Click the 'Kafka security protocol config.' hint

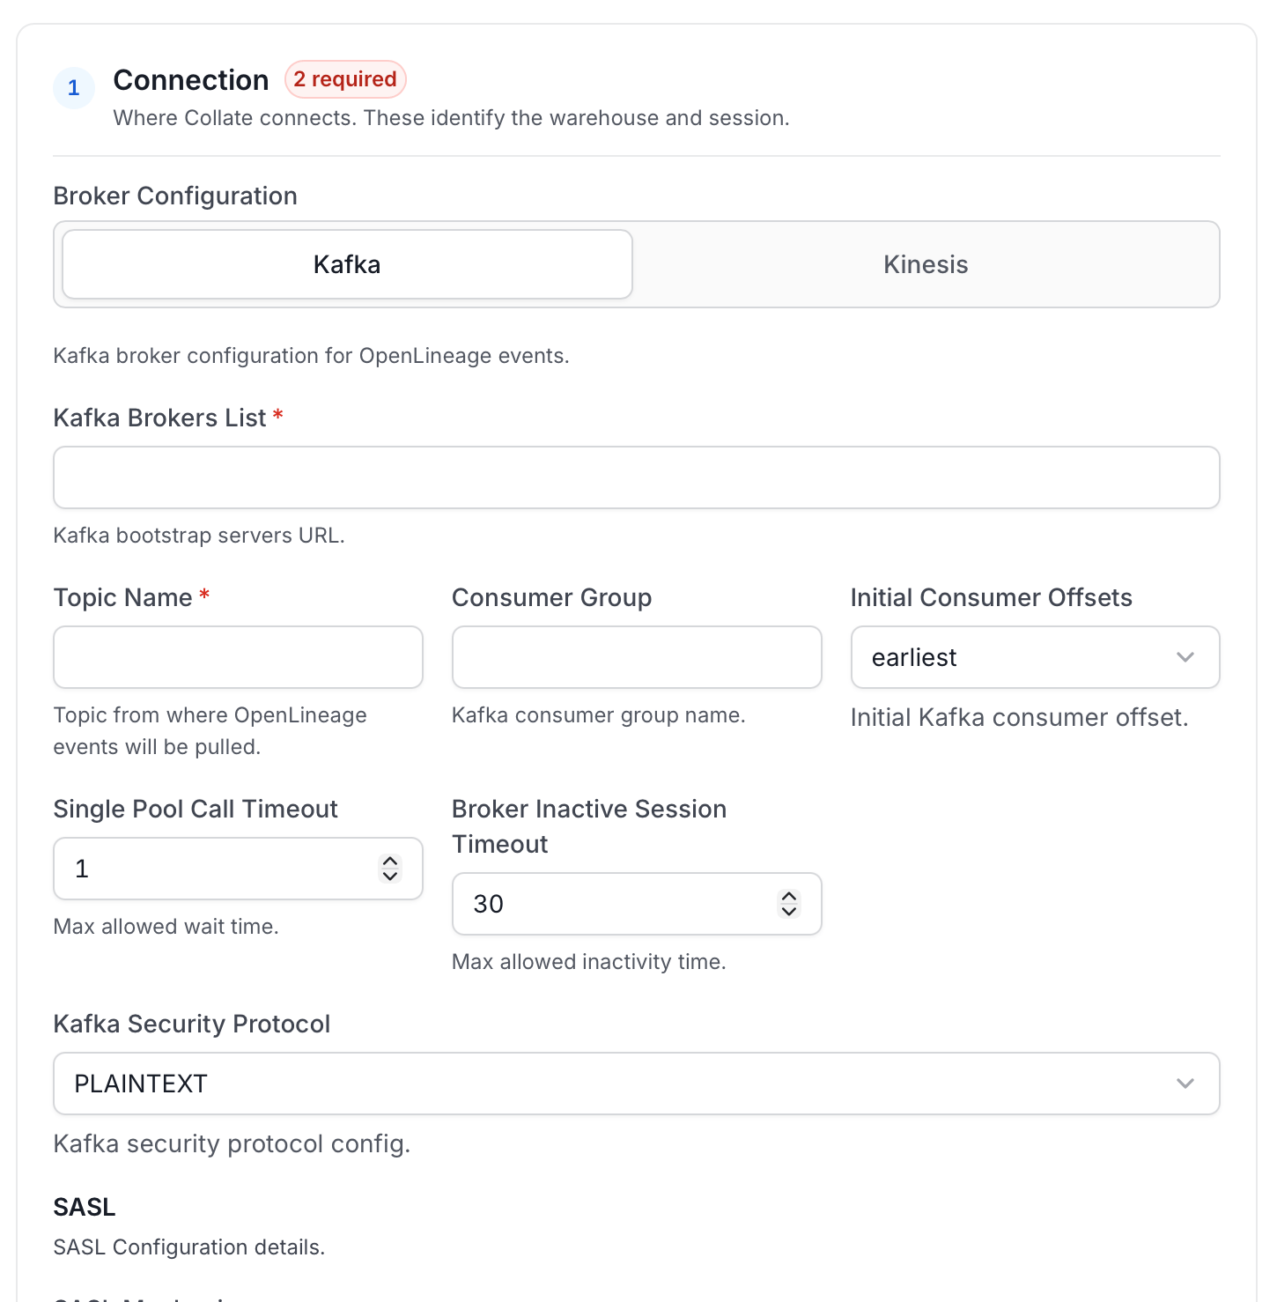pyautogui.click(x=233, y=1144)
